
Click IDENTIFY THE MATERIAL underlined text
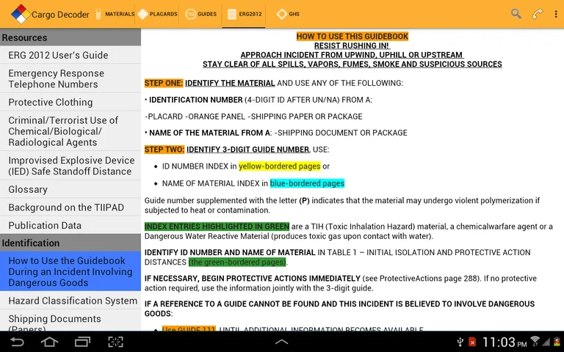[x=230, y=83]
